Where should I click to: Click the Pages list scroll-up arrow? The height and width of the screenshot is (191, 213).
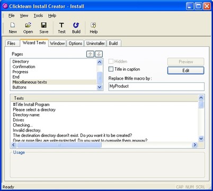(x=100, y=62)
